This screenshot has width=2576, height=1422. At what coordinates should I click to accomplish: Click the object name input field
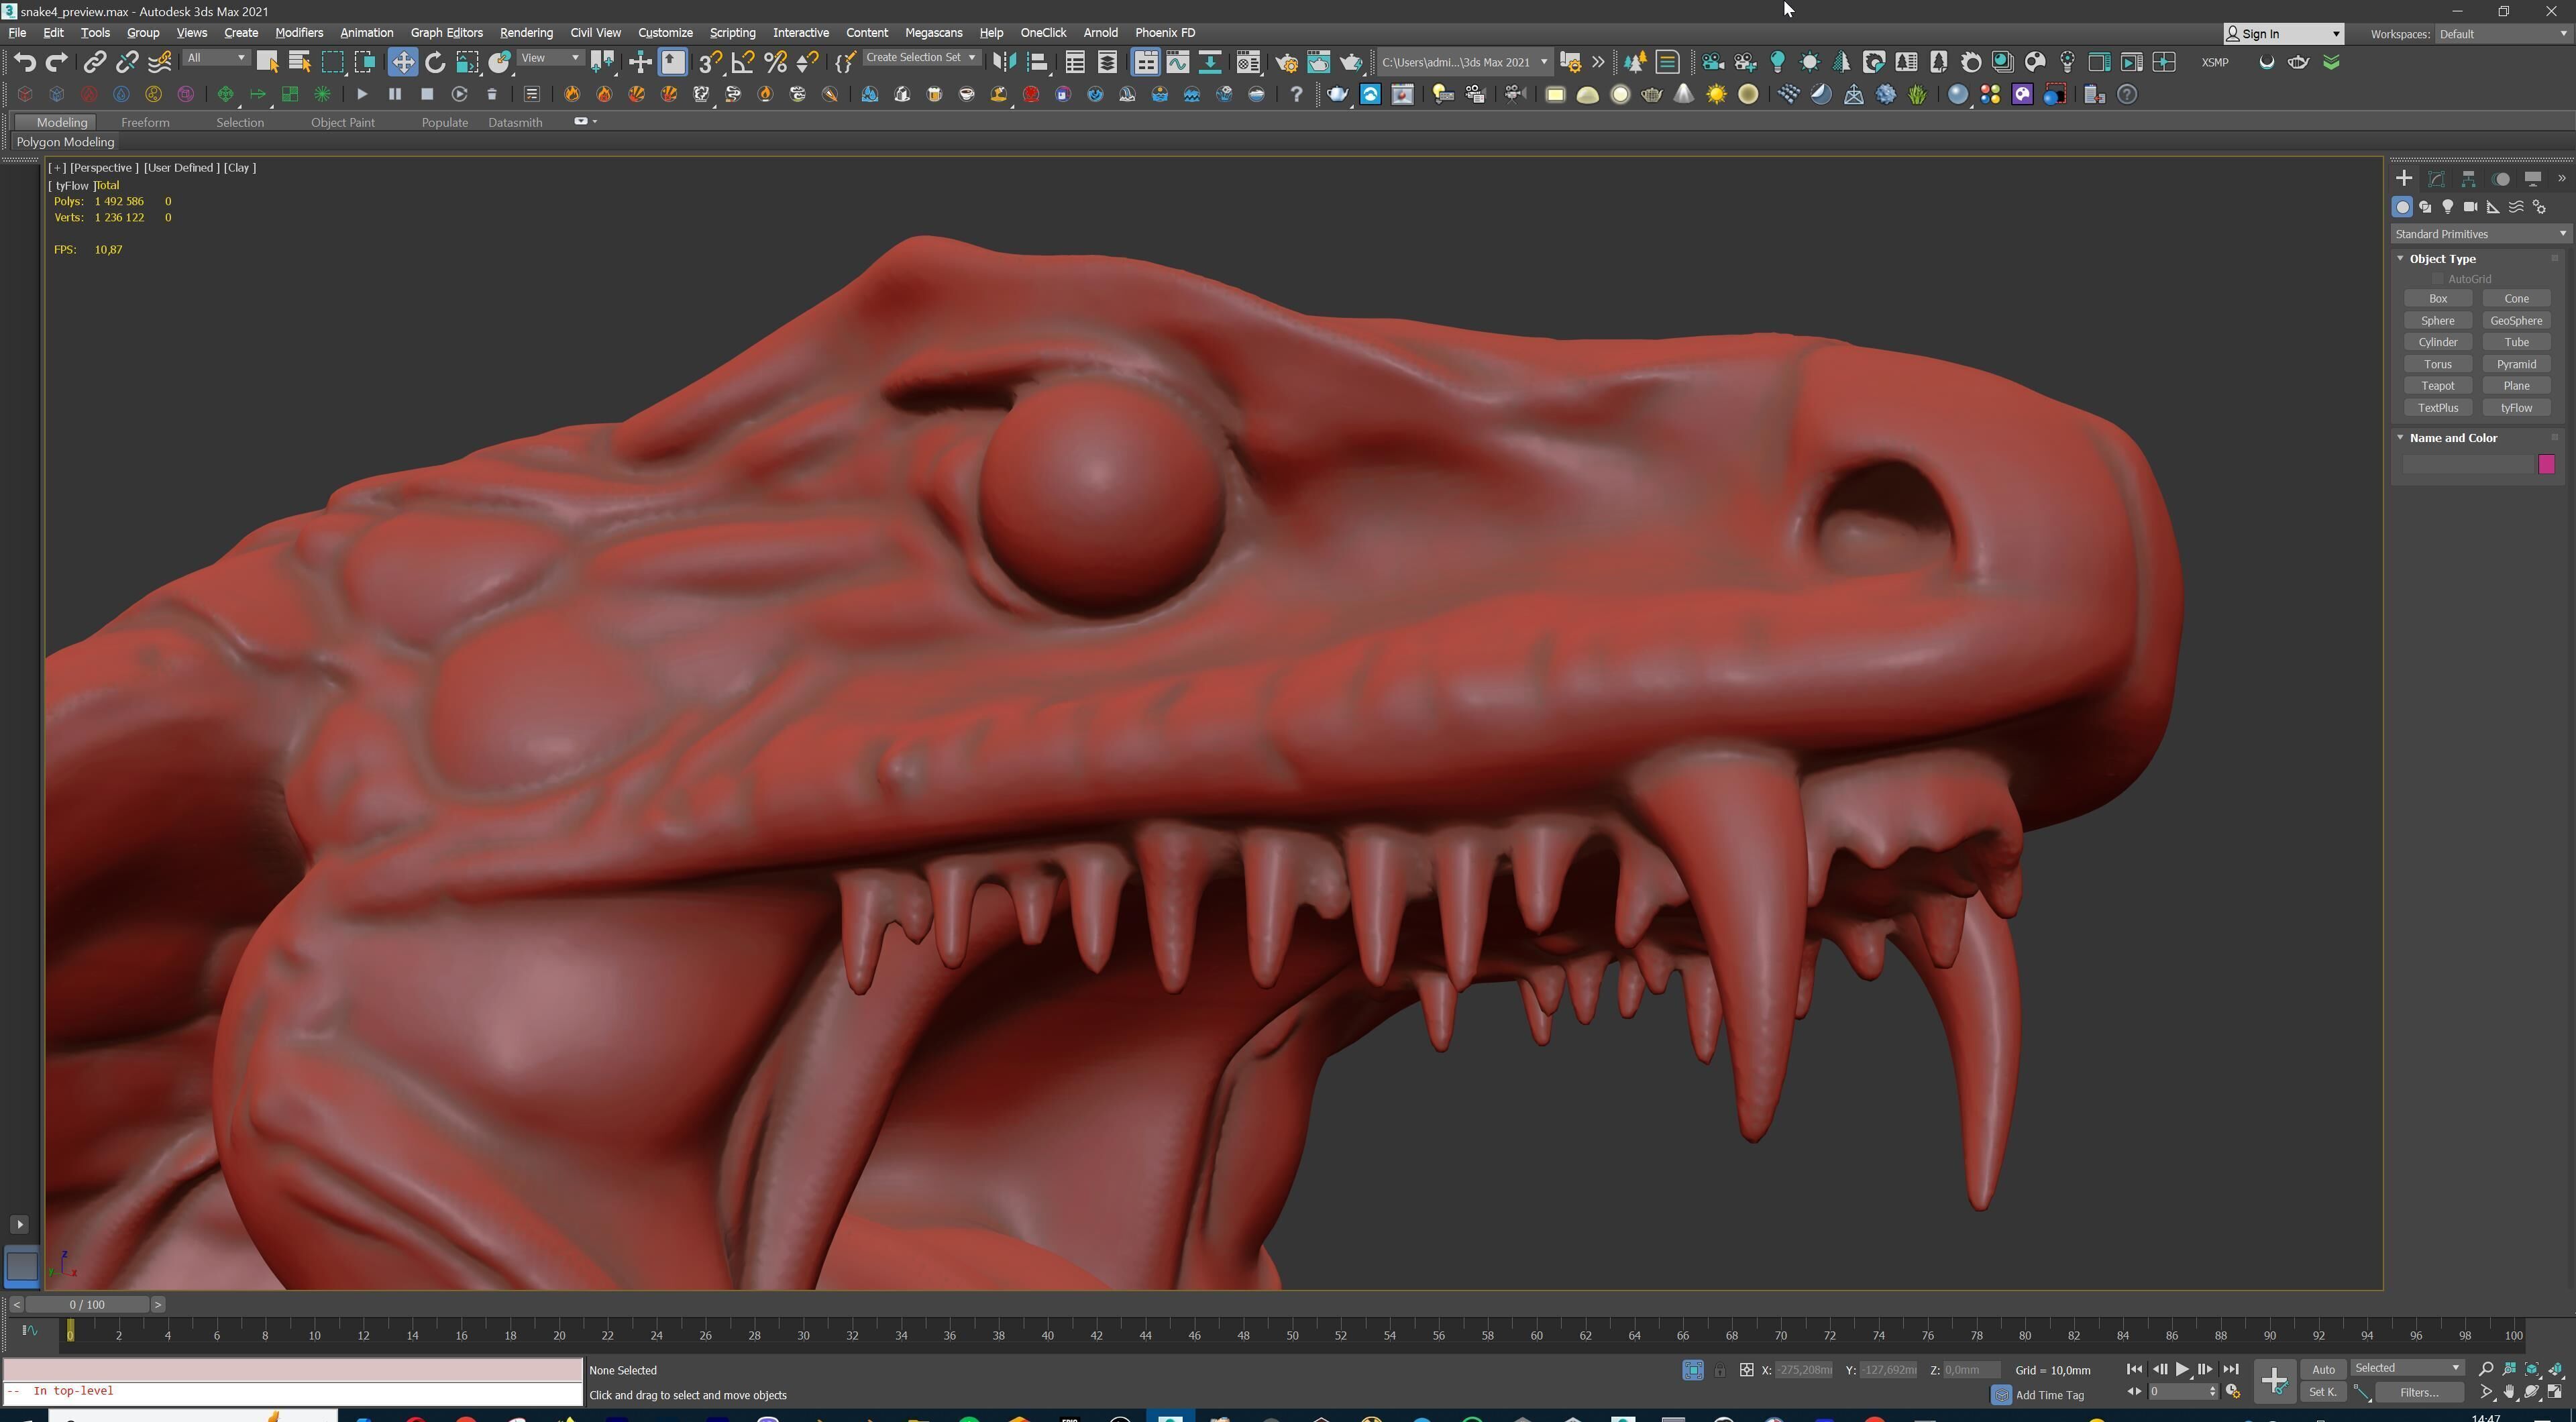click(2467, 464)
